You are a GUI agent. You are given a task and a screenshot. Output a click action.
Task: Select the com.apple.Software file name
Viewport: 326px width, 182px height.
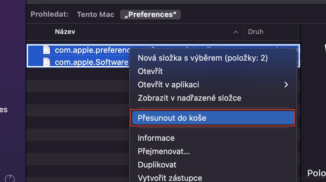(x=91, y=62)
